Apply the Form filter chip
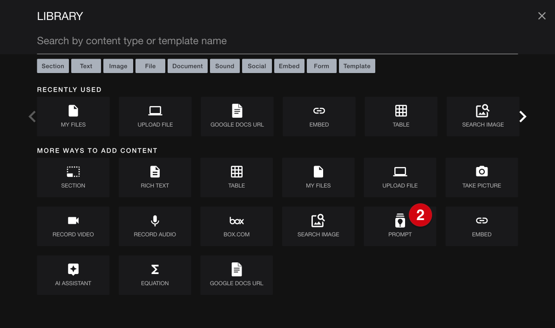Image resolution: width=555 pixels, height=328 pixels. (321, 66)
